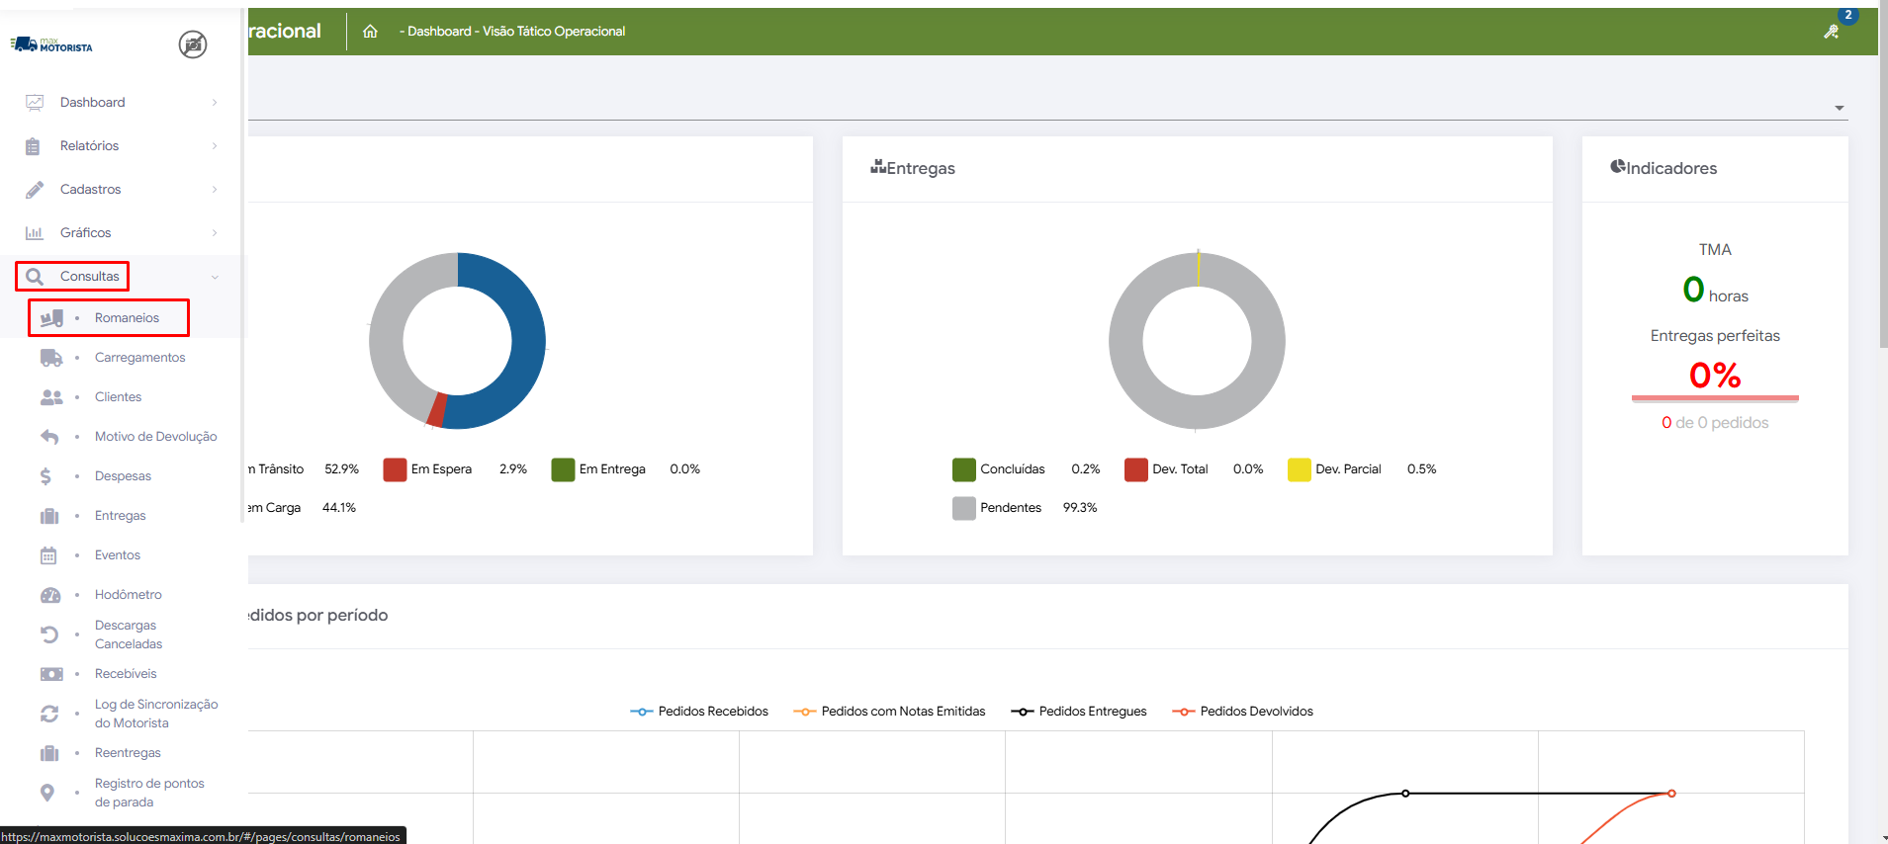
Task: Open the filter dropdown arrow above the cards
Action: [1839, 108]
